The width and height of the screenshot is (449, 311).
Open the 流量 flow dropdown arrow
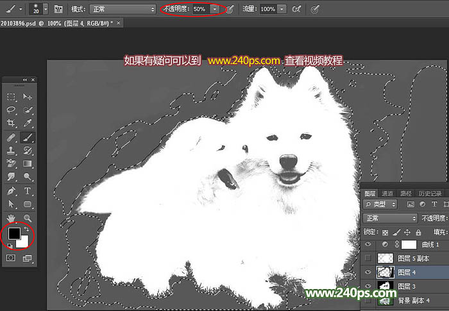coord(282,10)
